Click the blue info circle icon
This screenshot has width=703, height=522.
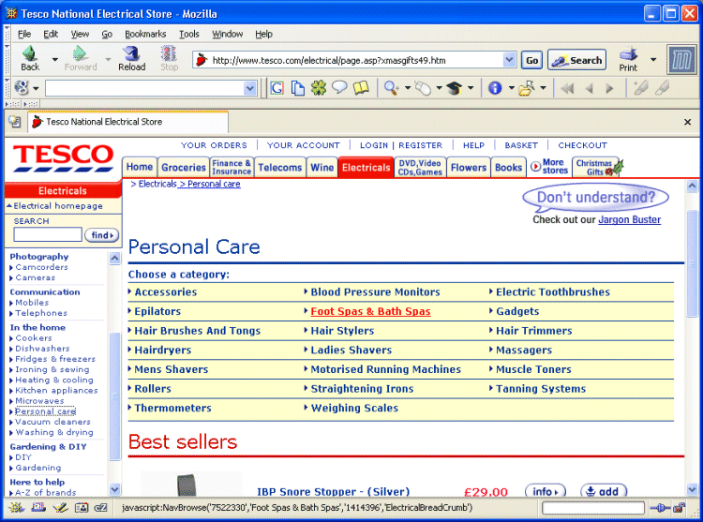[495, 88]
